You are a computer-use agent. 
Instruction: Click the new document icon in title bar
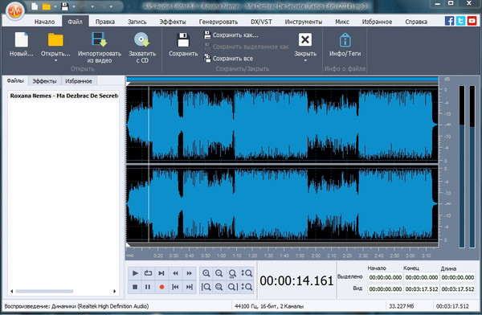35,6
